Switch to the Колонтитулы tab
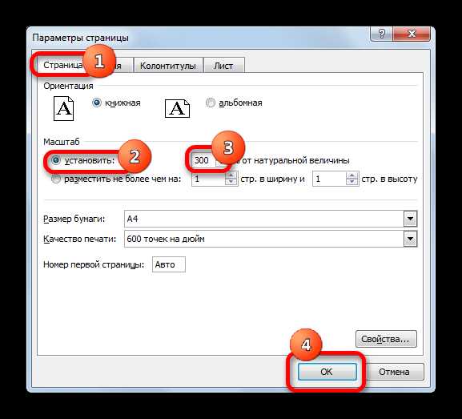Screen dimensions: 462x419 pyautogui.click(x=168, y=66)
